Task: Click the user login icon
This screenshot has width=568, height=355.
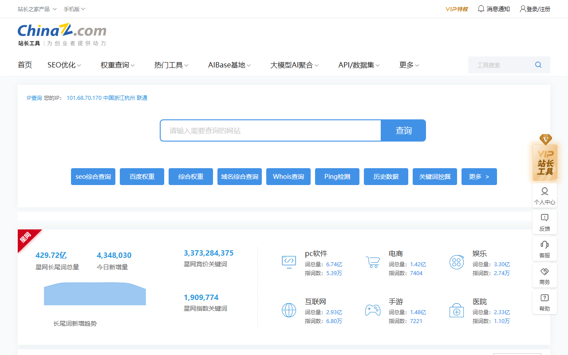Action: click(523, 8)
